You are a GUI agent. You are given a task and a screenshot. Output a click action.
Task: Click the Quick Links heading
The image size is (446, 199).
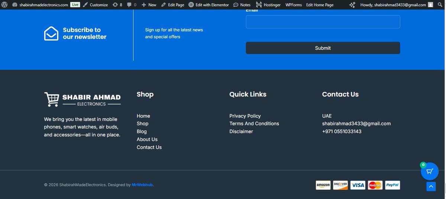click(x=248, y=94)
